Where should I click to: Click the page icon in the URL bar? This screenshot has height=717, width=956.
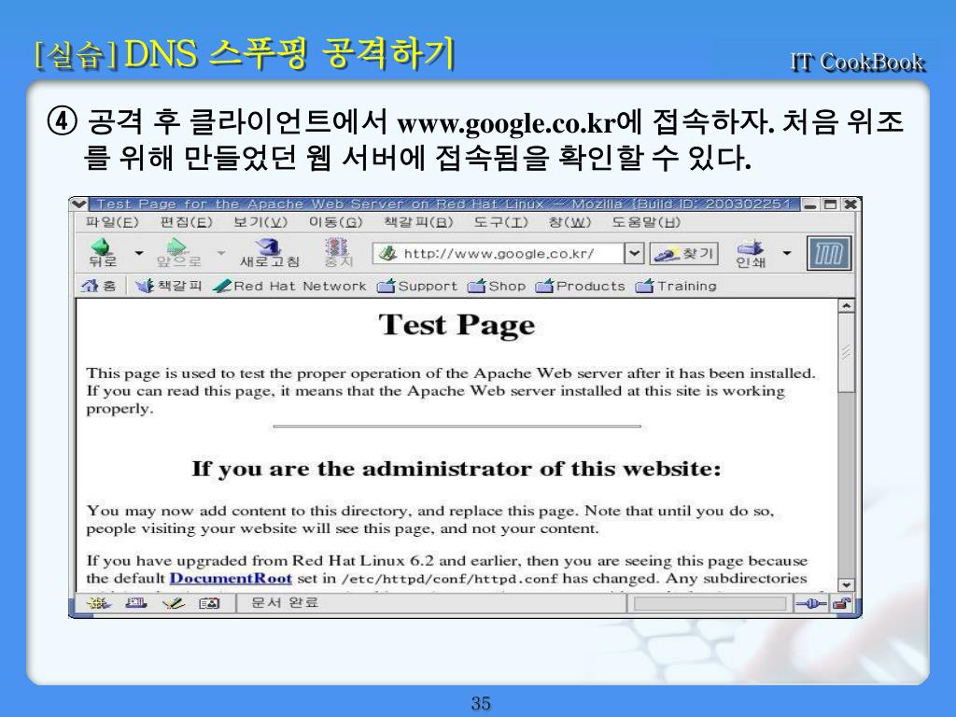(x=387, y=253)
